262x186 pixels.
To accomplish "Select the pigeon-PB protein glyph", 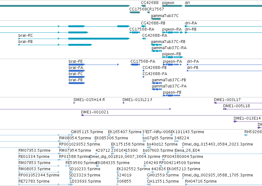I will pyautogui.click(x=171, y=95).
